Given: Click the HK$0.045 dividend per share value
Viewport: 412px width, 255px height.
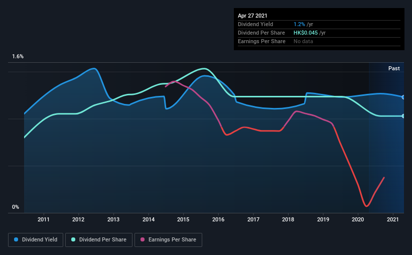Looking at the screenshot, I should (x=306, y=33).
